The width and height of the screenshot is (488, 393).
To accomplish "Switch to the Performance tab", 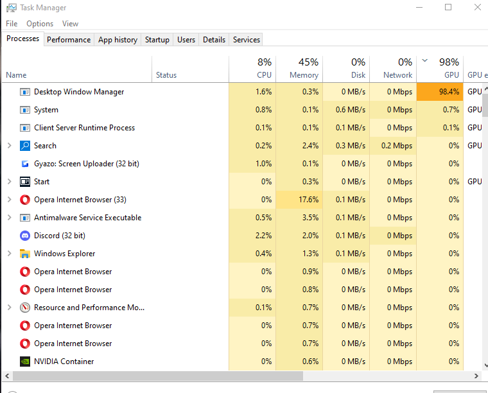I will 69,40.
